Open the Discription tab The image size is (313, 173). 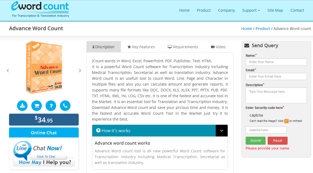[104, 47]
